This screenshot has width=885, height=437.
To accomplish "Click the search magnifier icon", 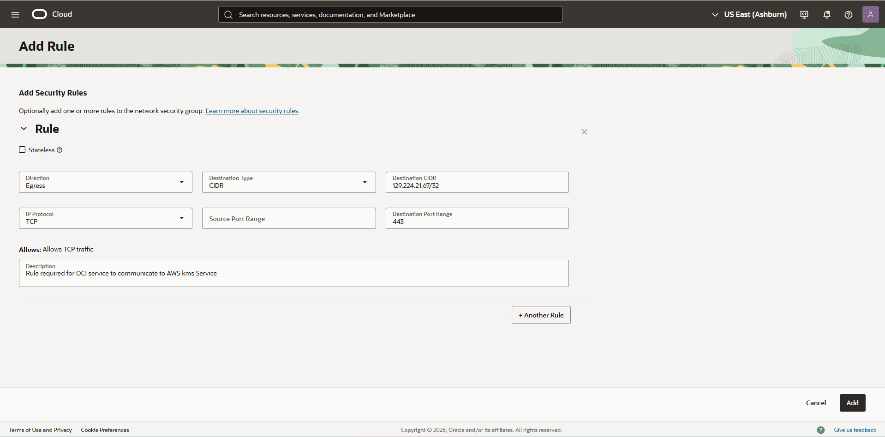I will 228,14.
